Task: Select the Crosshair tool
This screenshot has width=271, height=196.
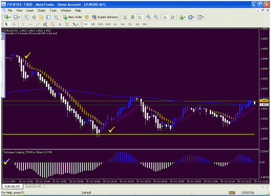Action: (14, 24)
